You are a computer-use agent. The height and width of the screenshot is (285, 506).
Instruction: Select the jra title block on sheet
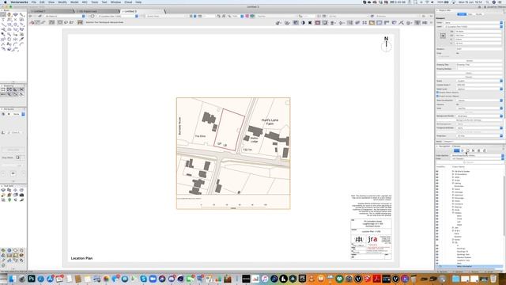click(371, 239)
